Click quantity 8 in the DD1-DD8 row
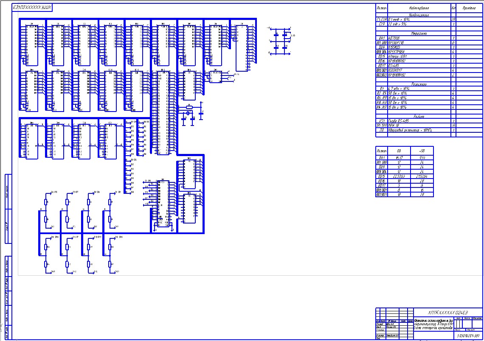484x341 pixels. (453, 42)
